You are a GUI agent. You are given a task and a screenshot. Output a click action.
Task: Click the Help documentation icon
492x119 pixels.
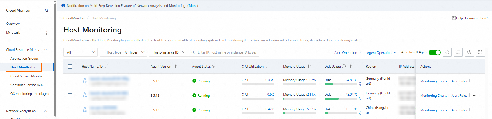[454, 18]
